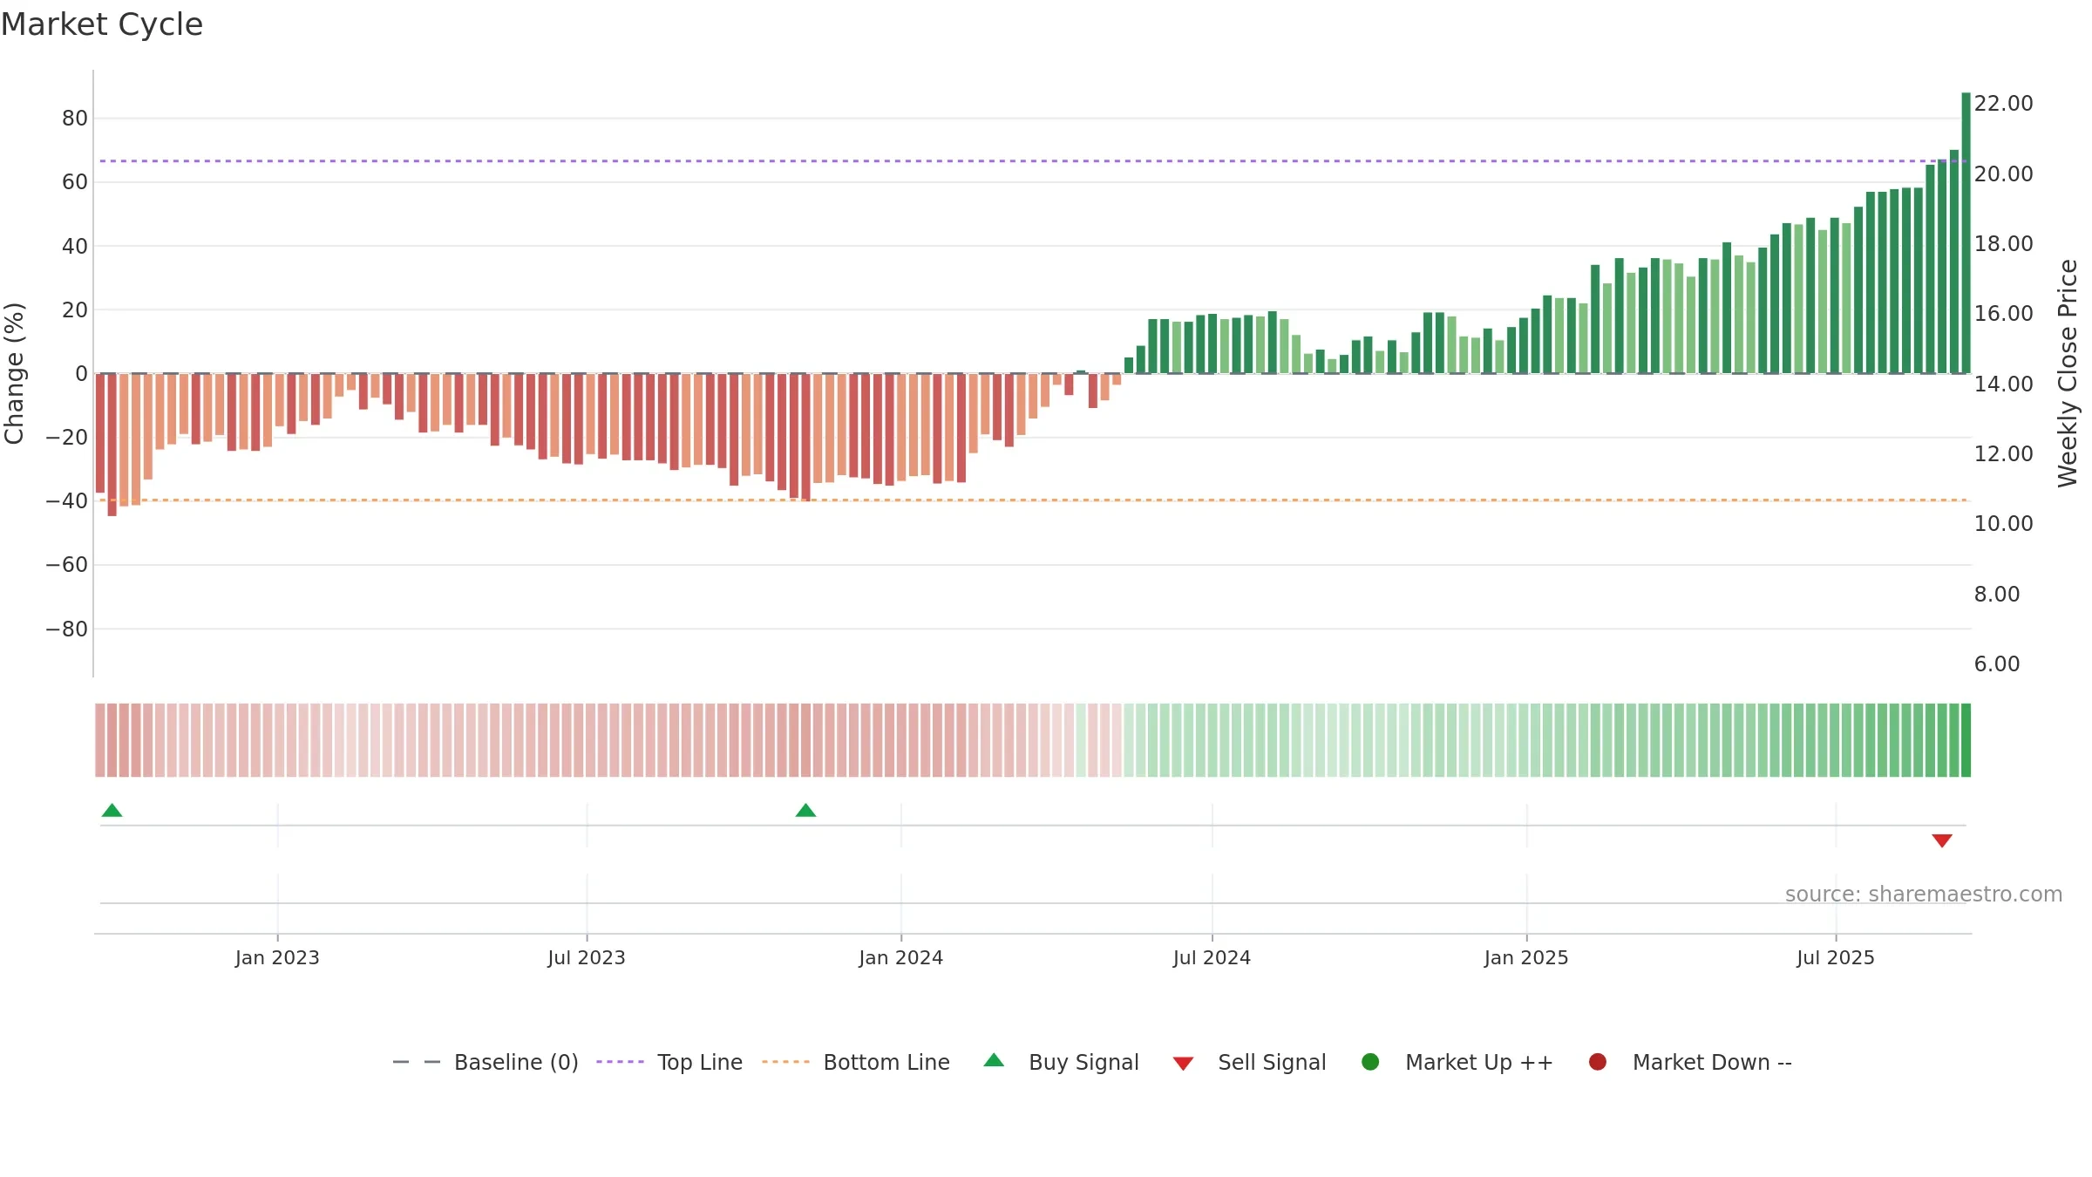Click the source: sharemaestro.com text
This screenshot has width=2092, height=1177.
[x=1924, y=894]
